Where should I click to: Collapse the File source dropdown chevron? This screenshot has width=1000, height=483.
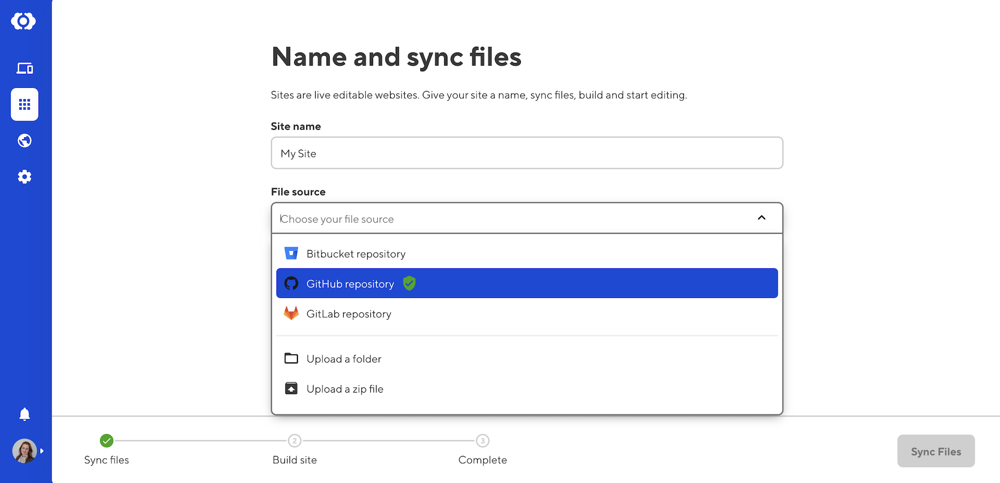click(x=761, y=218)
